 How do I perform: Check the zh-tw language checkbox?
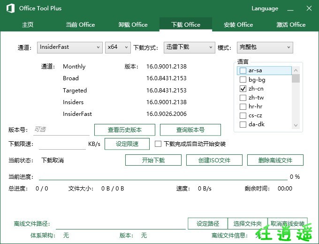coord(243,98)
